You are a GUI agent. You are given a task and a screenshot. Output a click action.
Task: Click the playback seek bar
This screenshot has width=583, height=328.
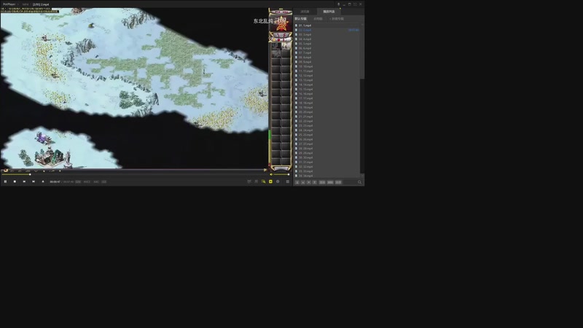(x=134, y=174)
